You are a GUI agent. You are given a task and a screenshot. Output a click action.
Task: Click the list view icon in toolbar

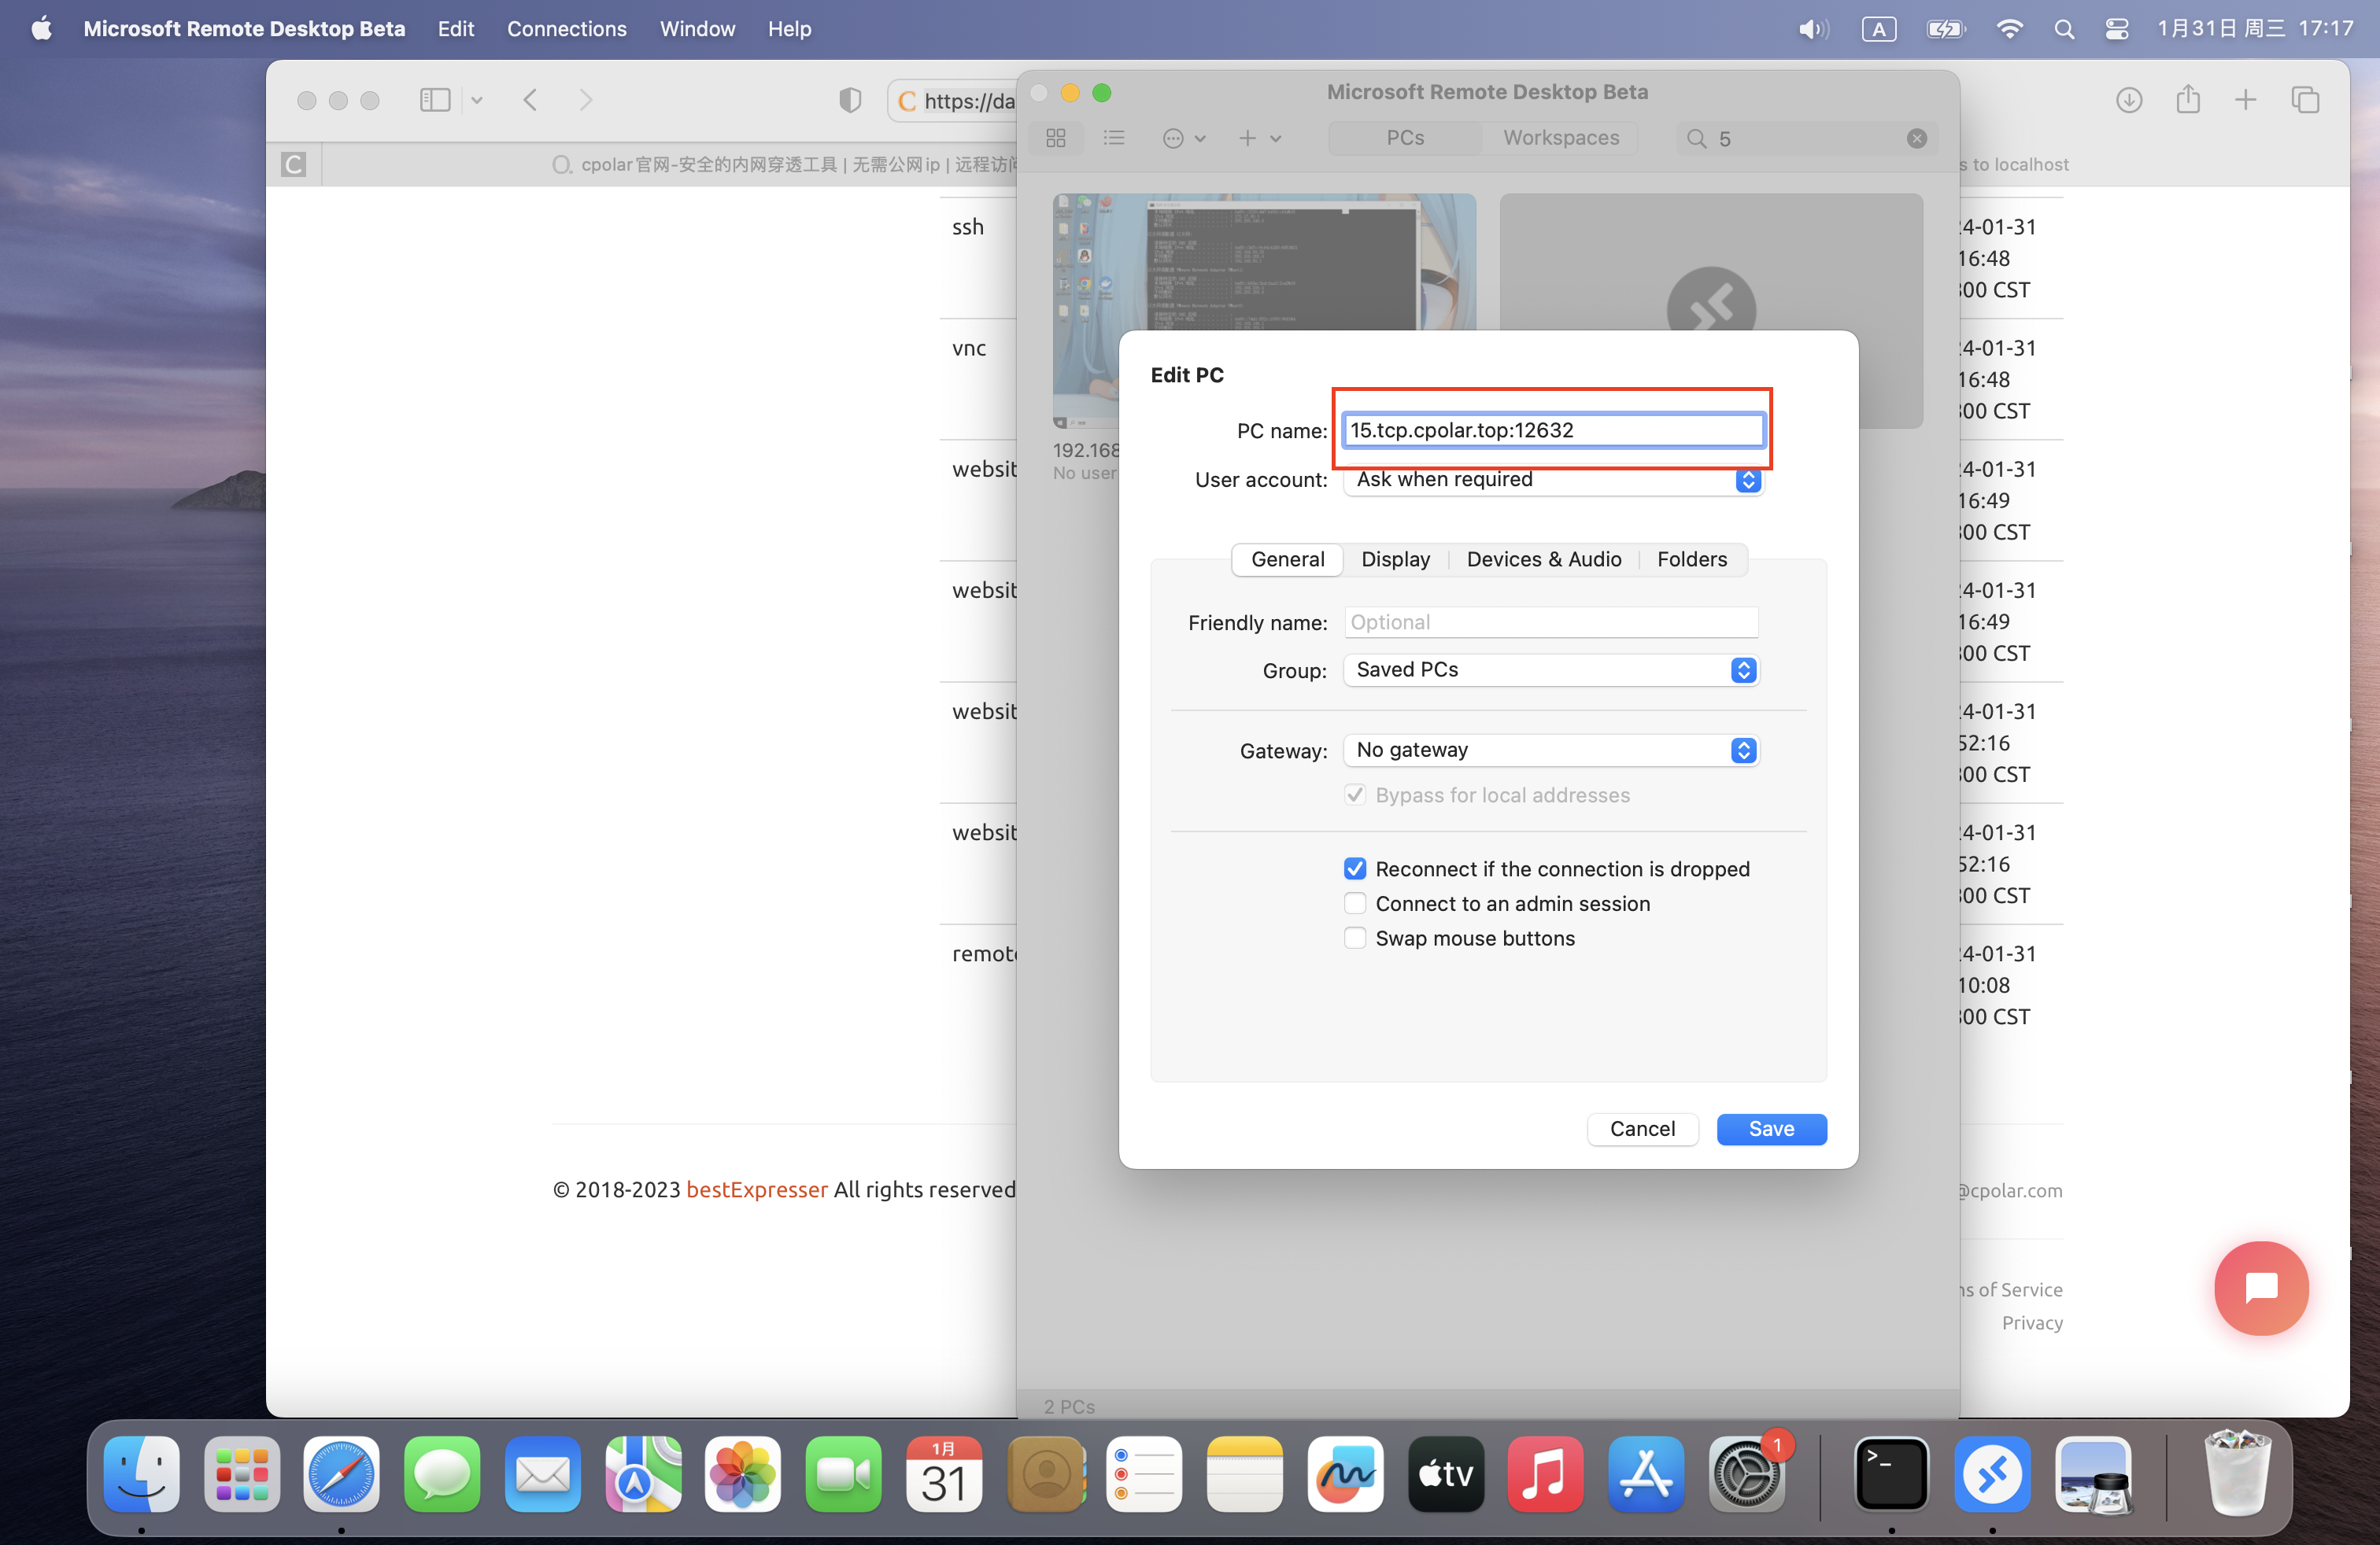click(1112, 137)
